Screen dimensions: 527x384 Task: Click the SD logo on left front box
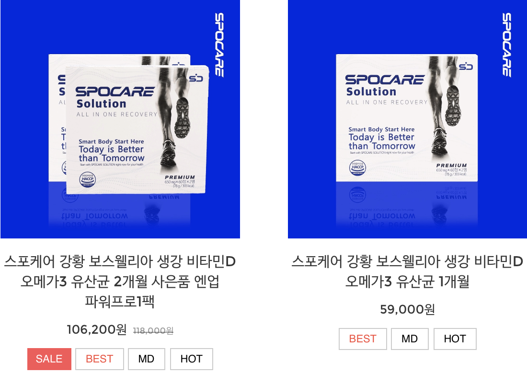(196, 79)
